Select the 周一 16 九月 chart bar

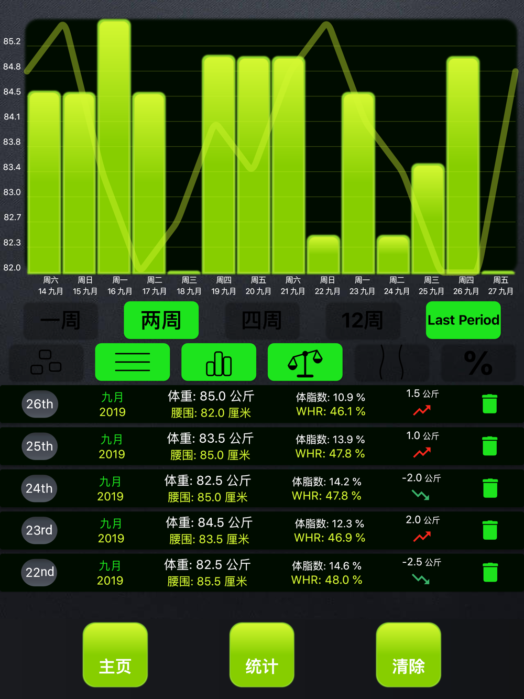pyautogui.click(x=114, y=146)
